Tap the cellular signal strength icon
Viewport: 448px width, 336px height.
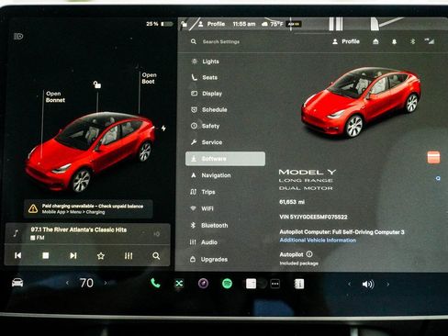pyautogui.click(x=430, y=41)
